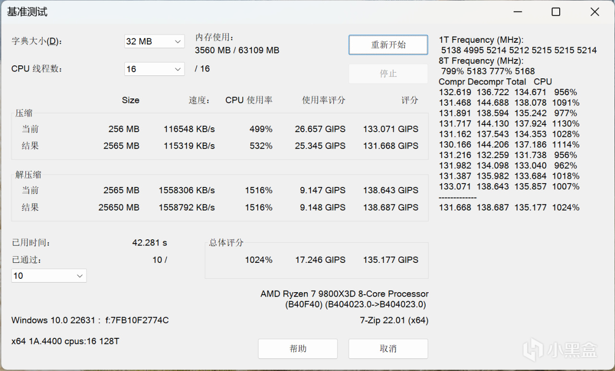The height and width of the screenshot is (371, 615).
Task: Click the 内存使用 memory usage value
Action: click(237, 50)
